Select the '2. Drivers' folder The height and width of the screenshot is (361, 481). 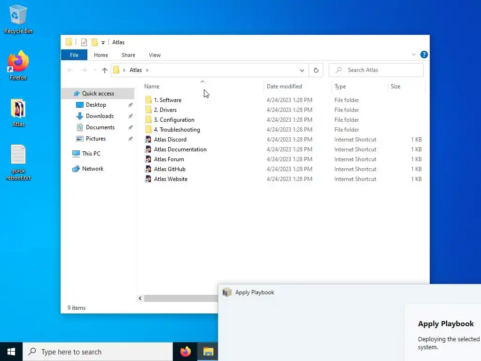pos(165,110)
